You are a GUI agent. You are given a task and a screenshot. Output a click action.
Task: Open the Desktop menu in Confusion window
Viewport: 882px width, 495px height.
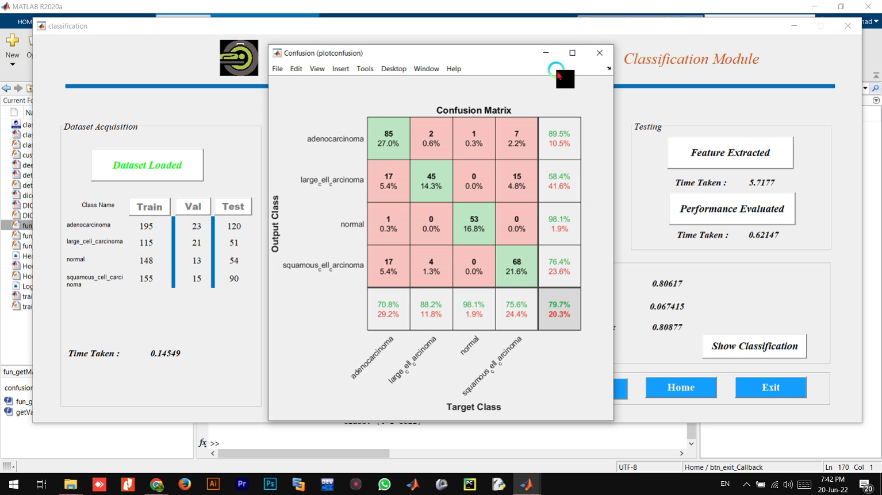point(394,69)
